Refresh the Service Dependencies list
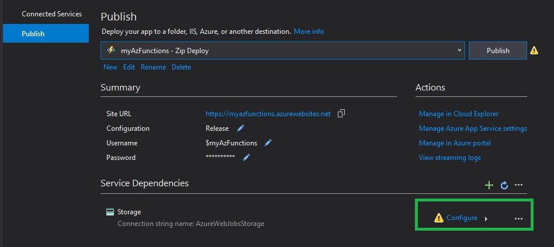554x247 pixels. (x=504, y=185)
